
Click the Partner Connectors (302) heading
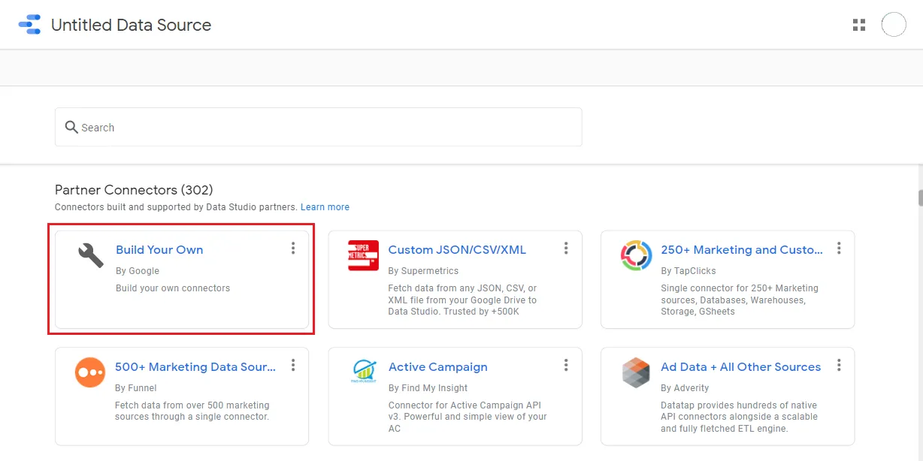coord(134,190)
